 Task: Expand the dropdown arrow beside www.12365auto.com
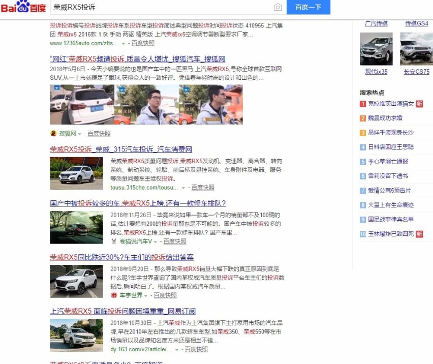coord(123,44)
